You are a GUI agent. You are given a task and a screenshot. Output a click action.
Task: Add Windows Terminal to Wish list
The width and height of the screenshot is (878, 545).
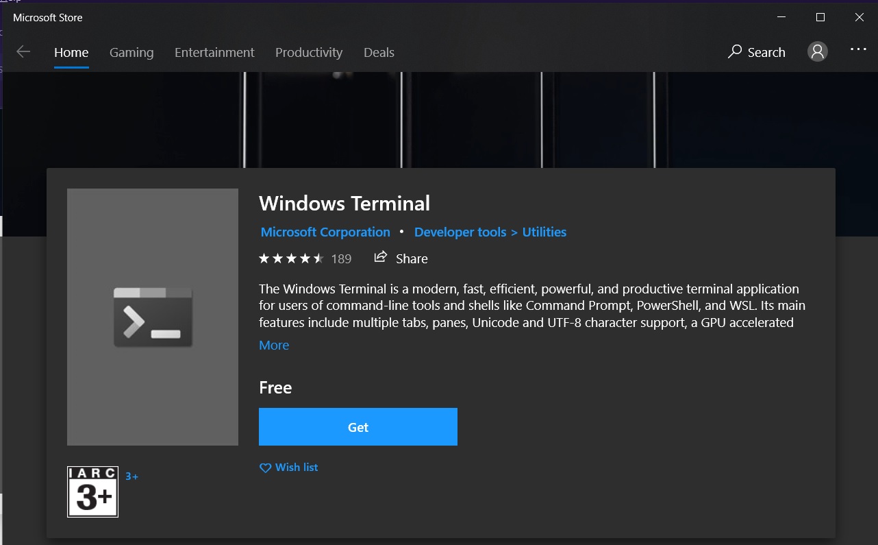point(288,467)
